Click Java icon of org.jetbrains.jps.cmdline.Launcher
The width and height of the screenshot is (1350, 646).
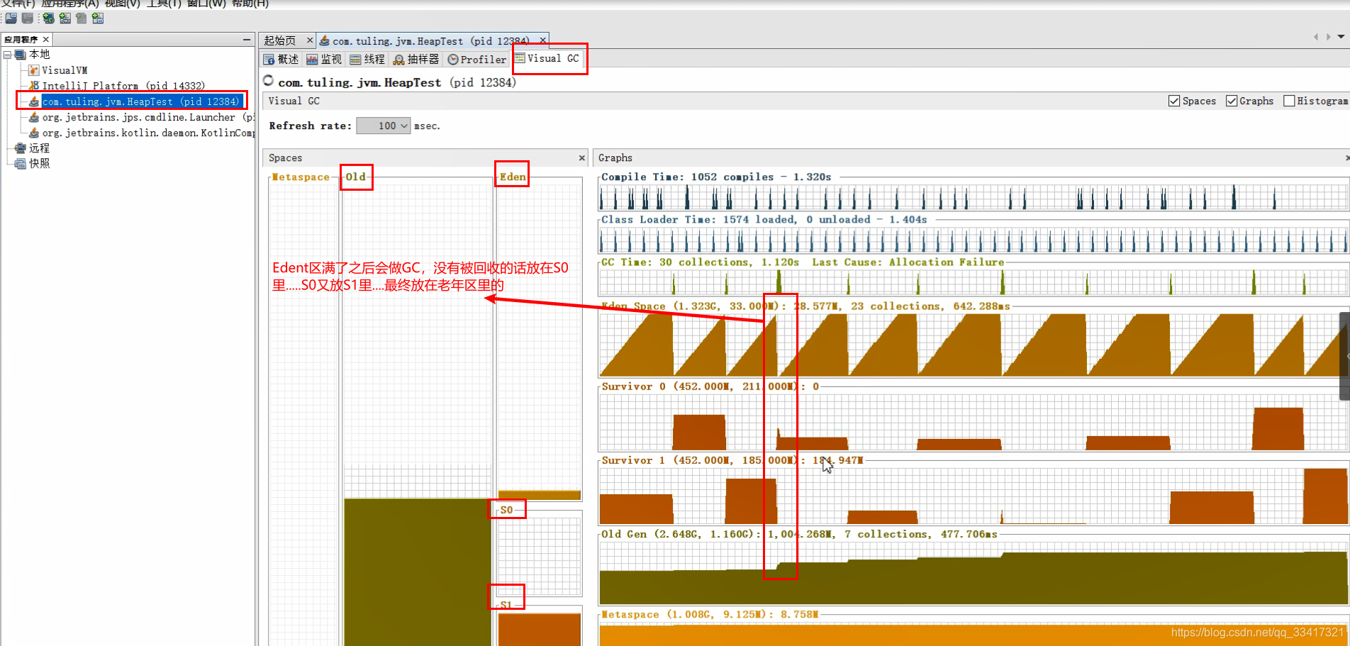(33, 117)
